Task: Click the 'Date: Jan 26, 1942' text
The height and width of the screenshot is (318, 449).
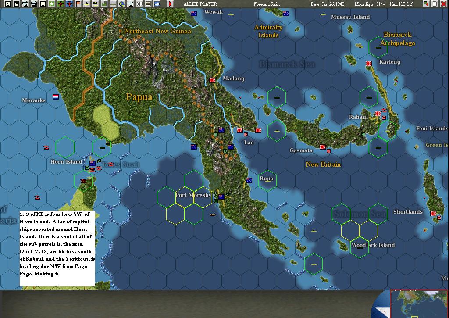Action: [328, 4]
